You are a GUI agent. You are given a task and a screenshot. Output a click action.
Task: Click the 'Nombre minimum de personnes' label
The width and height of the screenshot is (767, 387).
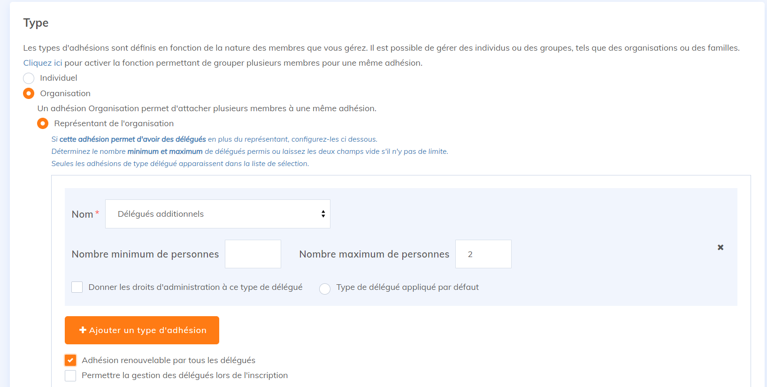click(145, 254)
